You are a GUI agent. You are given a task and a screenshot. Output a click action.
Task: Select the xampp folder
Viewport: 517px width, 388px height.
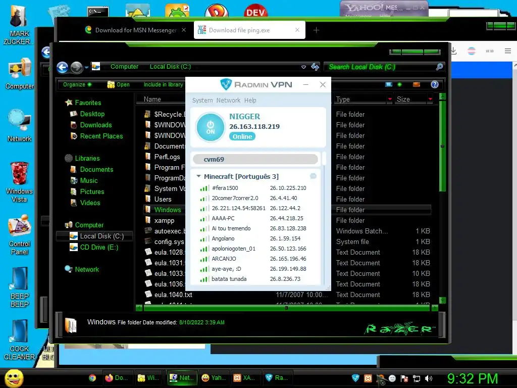[164, 220]
